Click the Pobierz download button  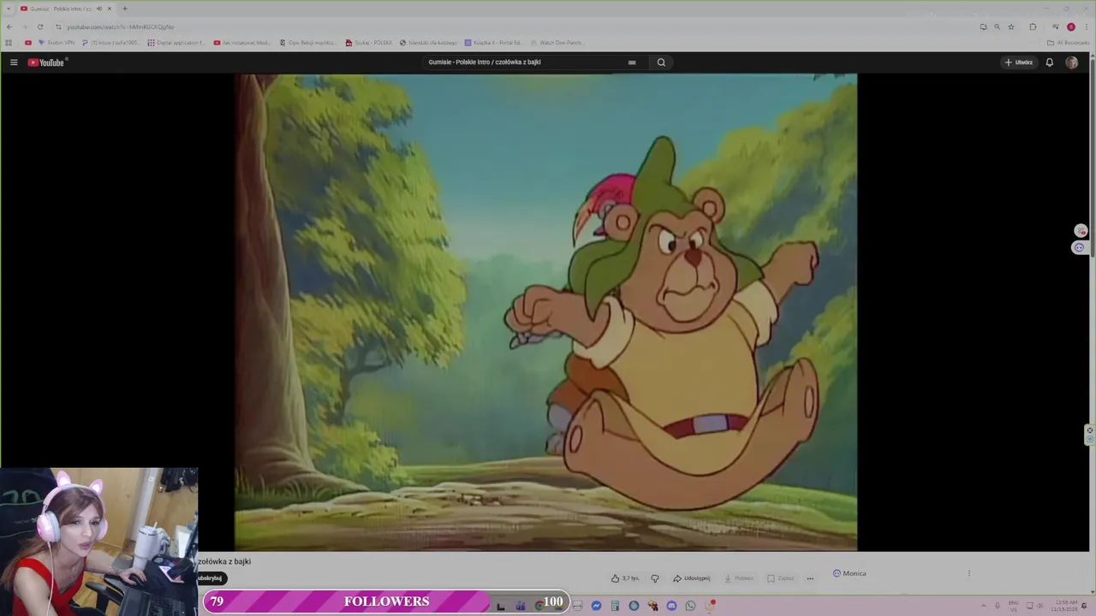tap(739, 578)
